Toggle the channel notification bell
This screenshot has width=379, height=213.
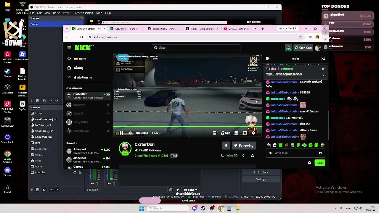coord(226,146)
